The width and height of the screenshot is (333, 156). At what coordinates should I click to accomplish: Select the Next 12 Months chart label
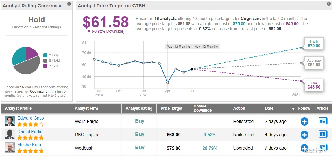(x=206, y=47)
